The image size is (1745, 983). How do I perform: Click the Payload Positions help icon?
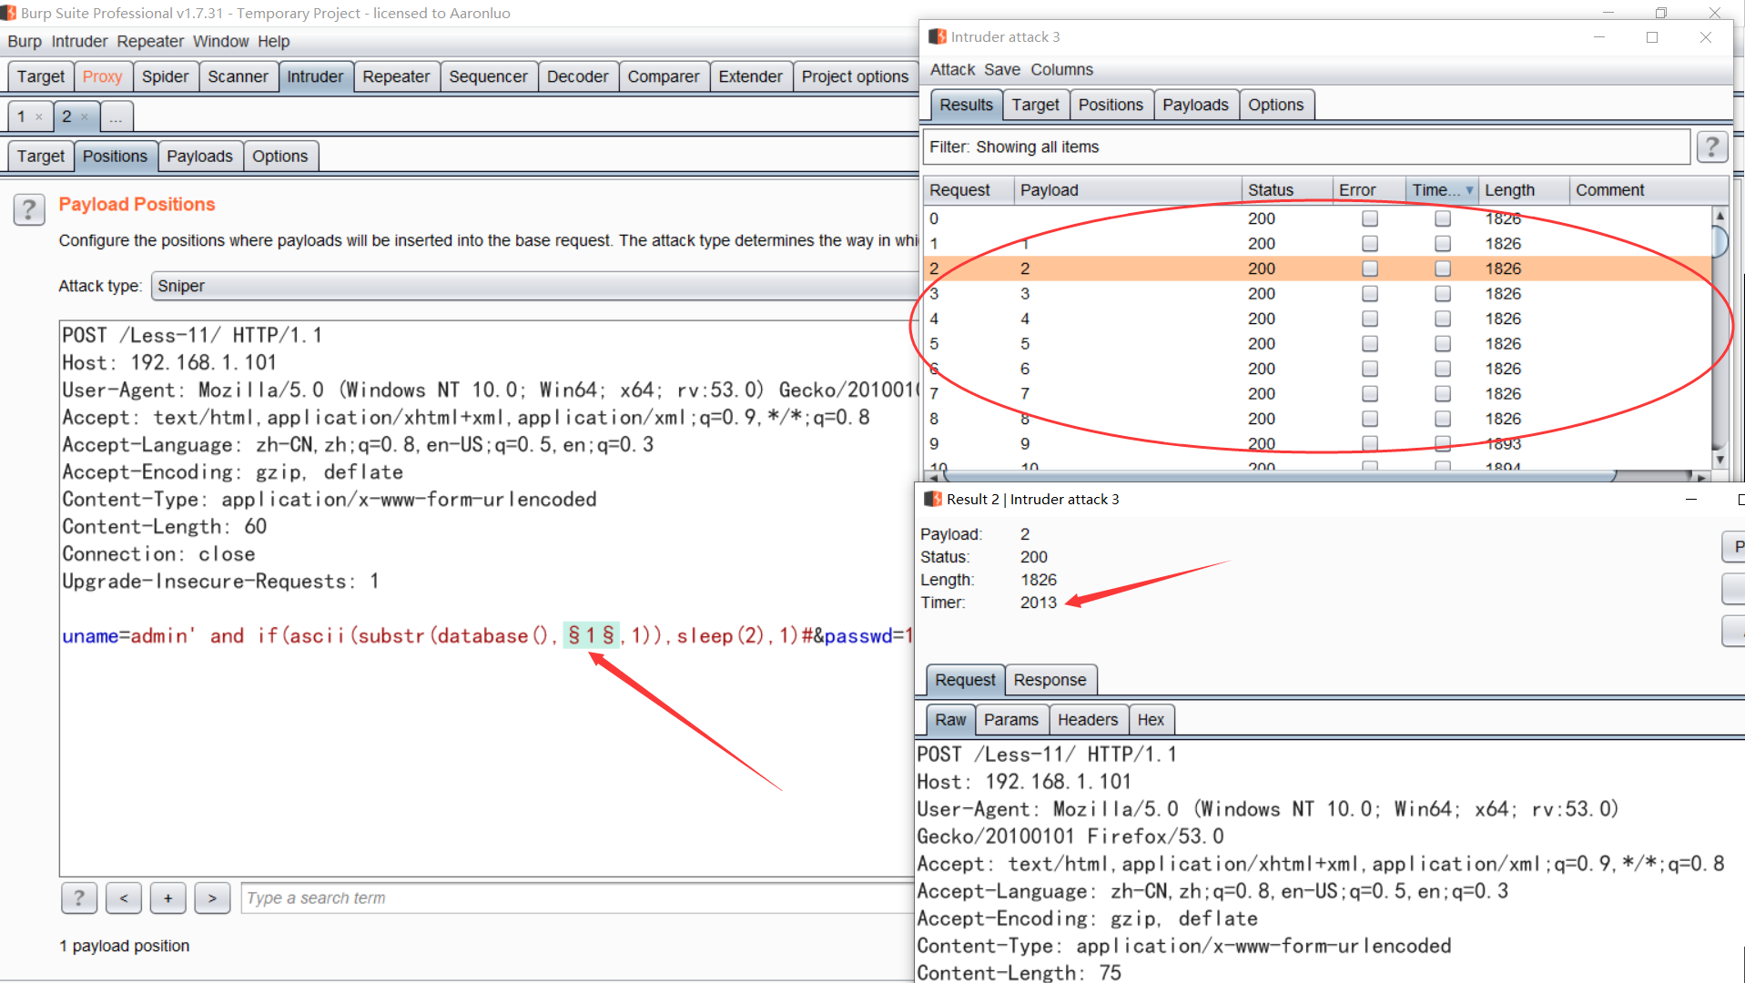click(x=28, y=209)
